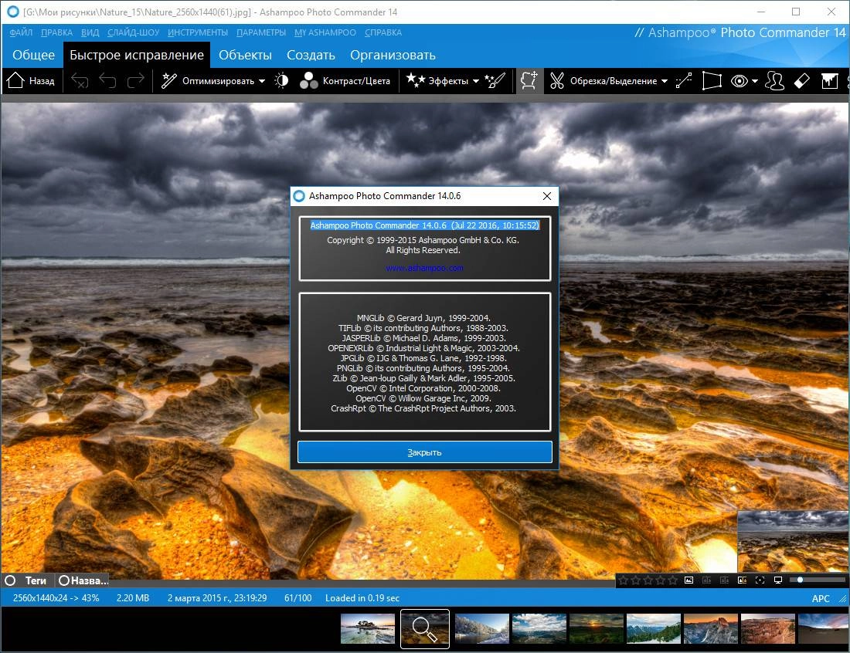850x653 pixels.
Task: Rate image with the third star
Action: pyautogui.click(x=648, y=580)
